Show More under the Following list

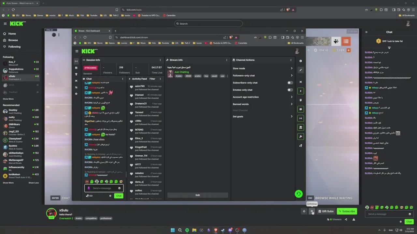click(8, 99)
